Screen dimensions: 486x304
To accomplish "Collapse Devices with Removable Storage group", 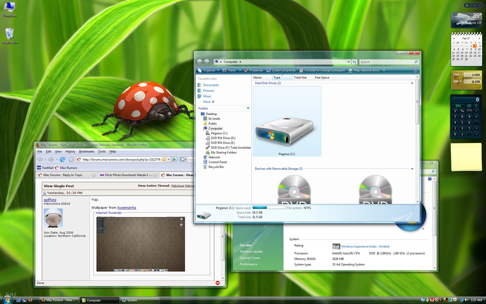I will point(412,169).
